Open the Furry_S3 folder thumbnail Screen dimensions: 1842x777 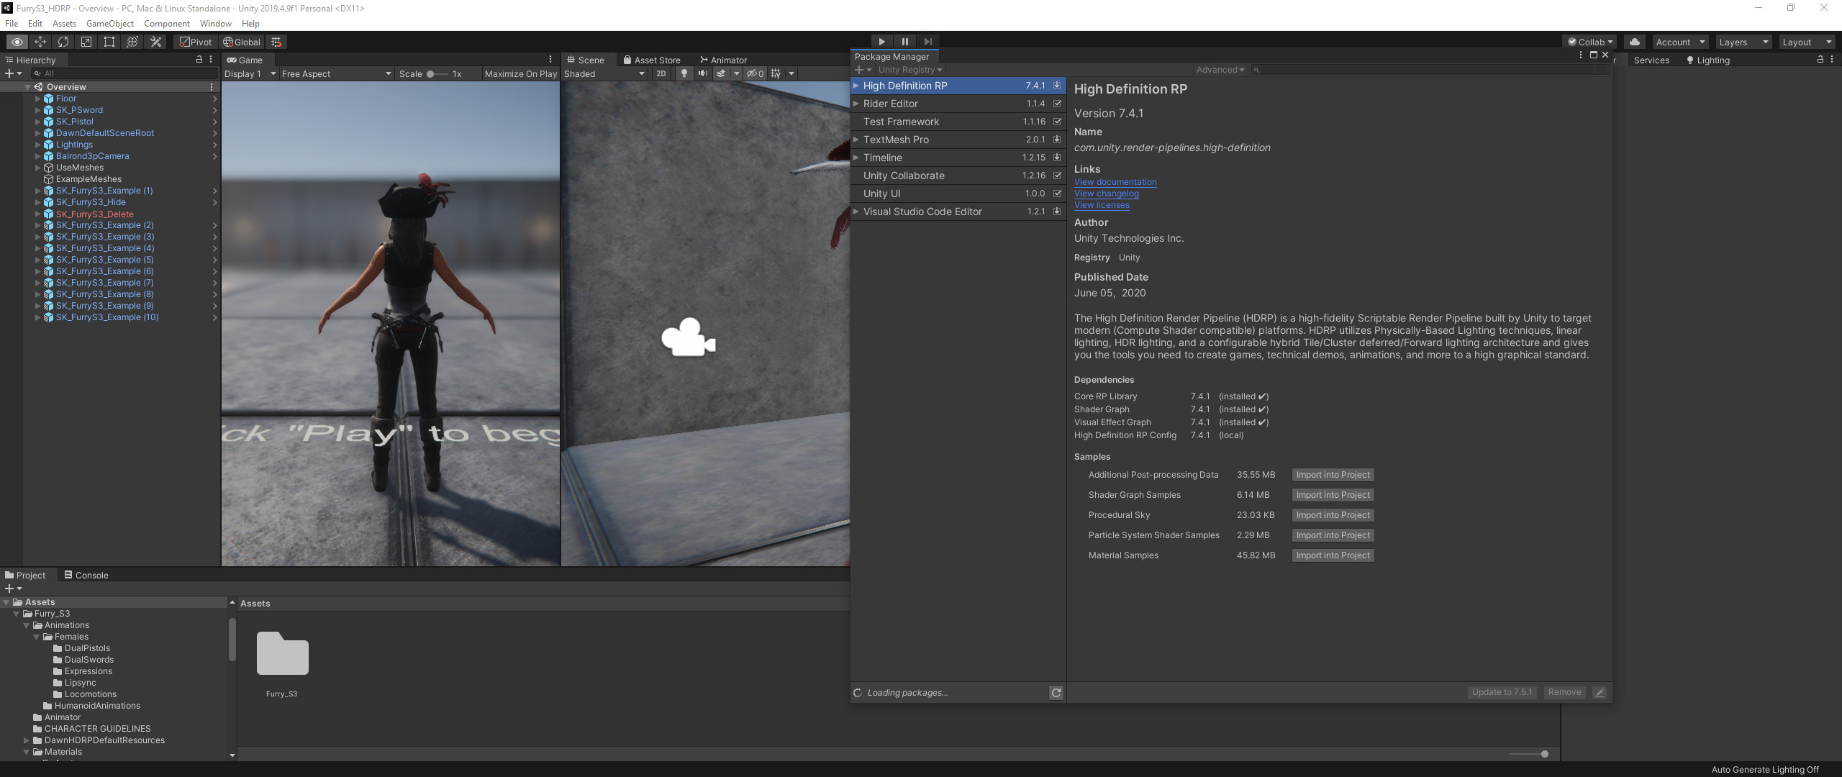pyautogui.click(x=283, y=653)
